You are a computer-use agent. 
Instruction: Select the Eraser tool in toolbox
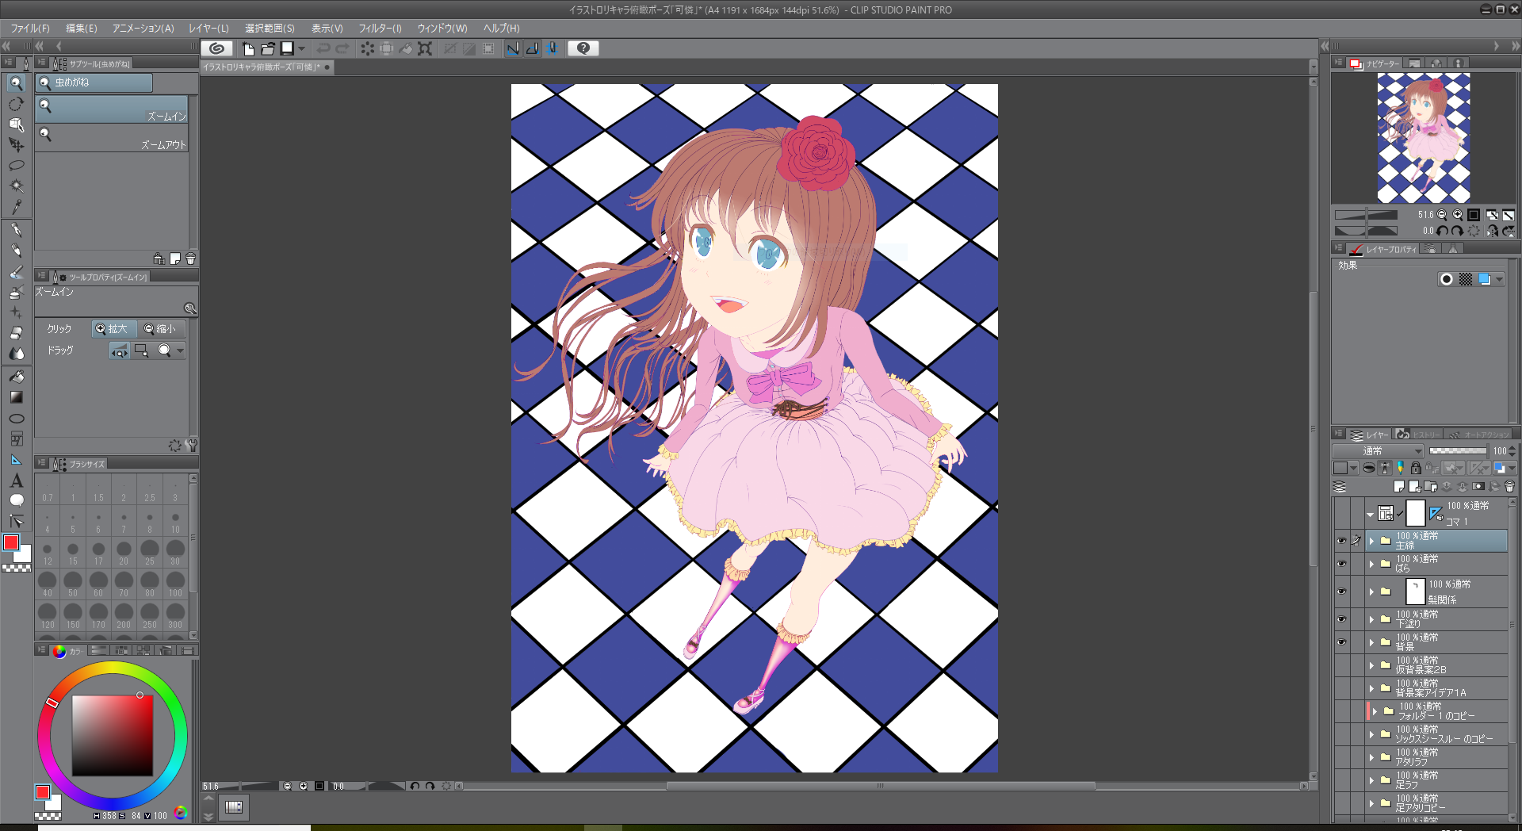click(x=16, y=333)
